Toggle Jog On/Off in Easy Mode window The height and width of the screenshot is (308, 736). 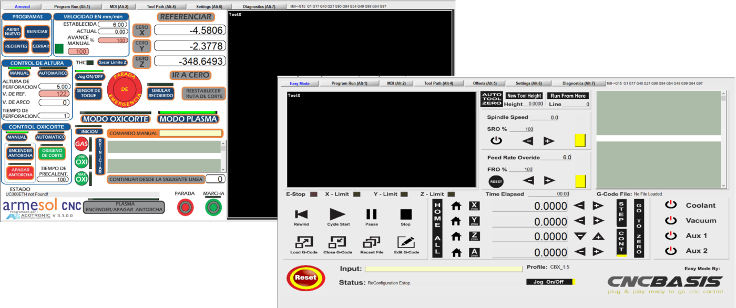pyautogui.click(x=549, y=282)
